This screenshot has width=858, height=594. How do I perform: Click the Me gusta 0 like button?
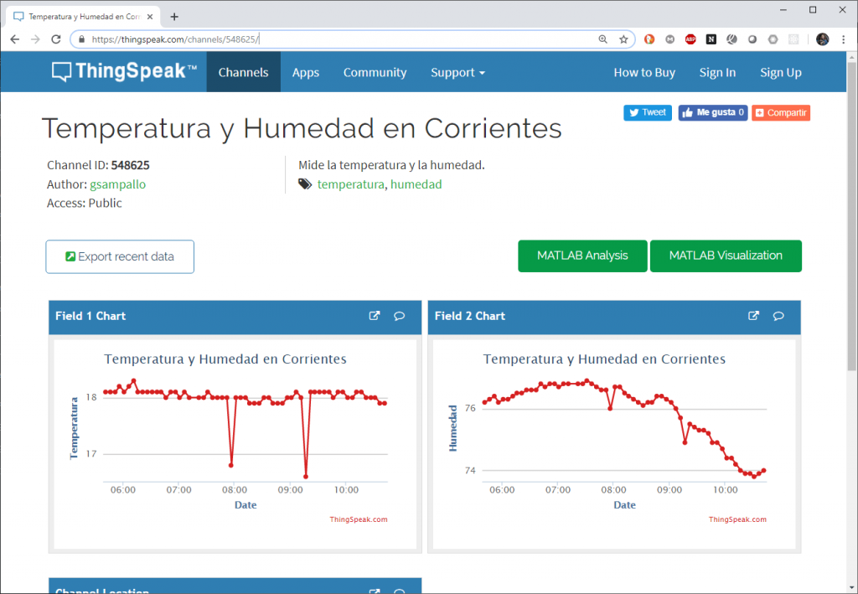712,112
